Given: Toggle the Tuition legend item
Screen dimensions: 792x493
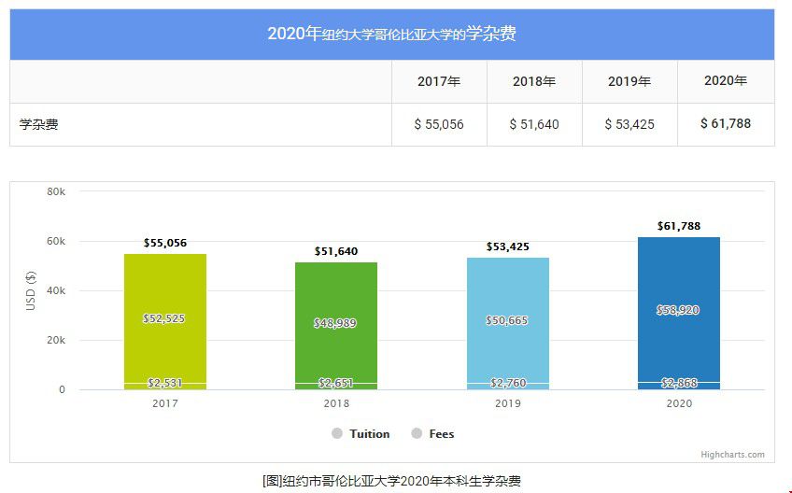Looking at the screenshot, I should [x=361, y=434].
